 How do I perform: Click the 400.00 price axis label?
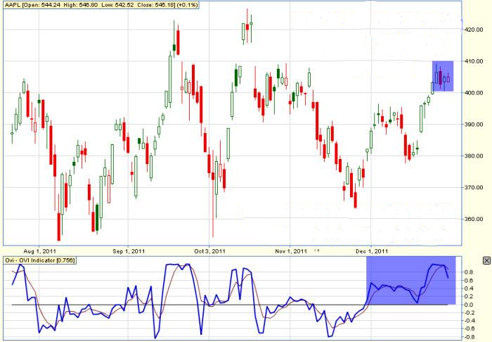pos(474,93)
